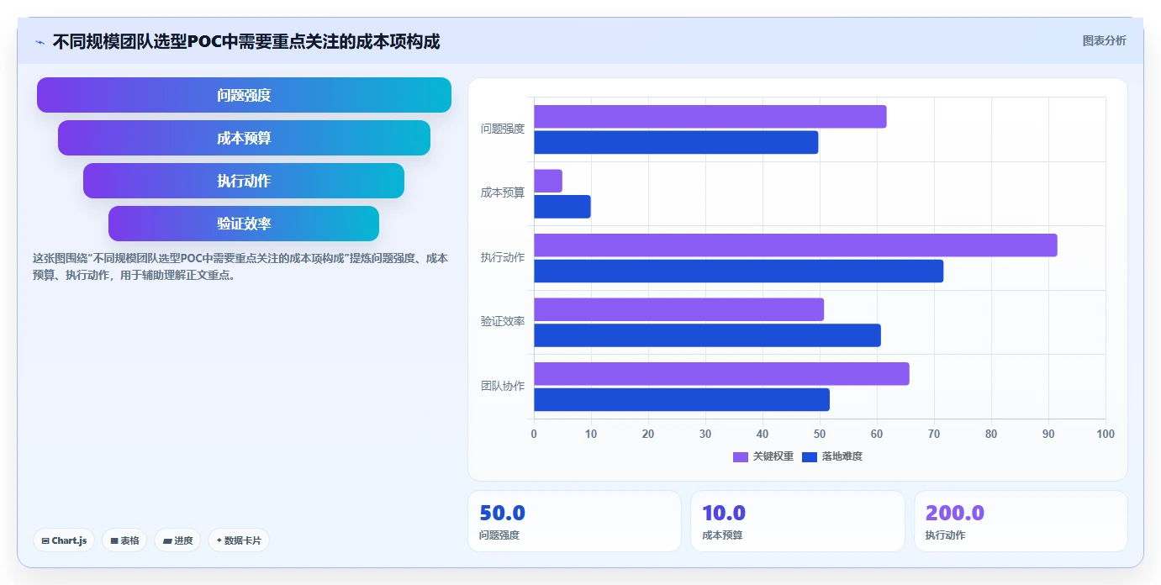The height and width of the screenshot is (585, 1161).
Task: Toggle the 落地难度 legend item
Action: (x=832, y=456)
